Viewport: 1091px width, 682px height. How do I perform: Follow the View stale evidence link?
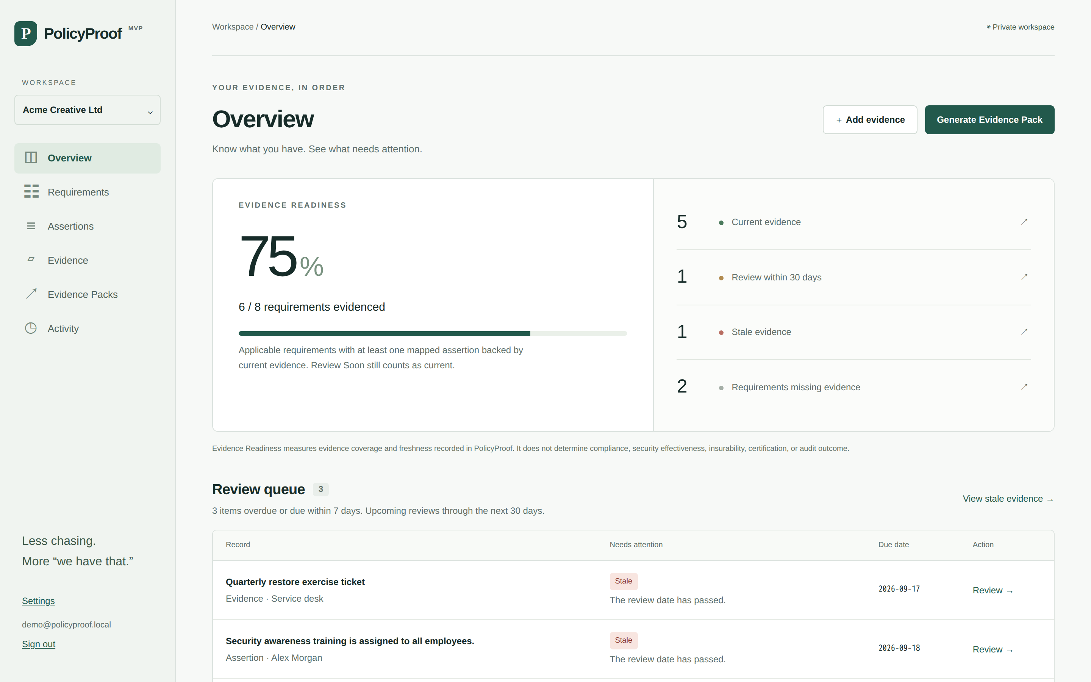1008,499
